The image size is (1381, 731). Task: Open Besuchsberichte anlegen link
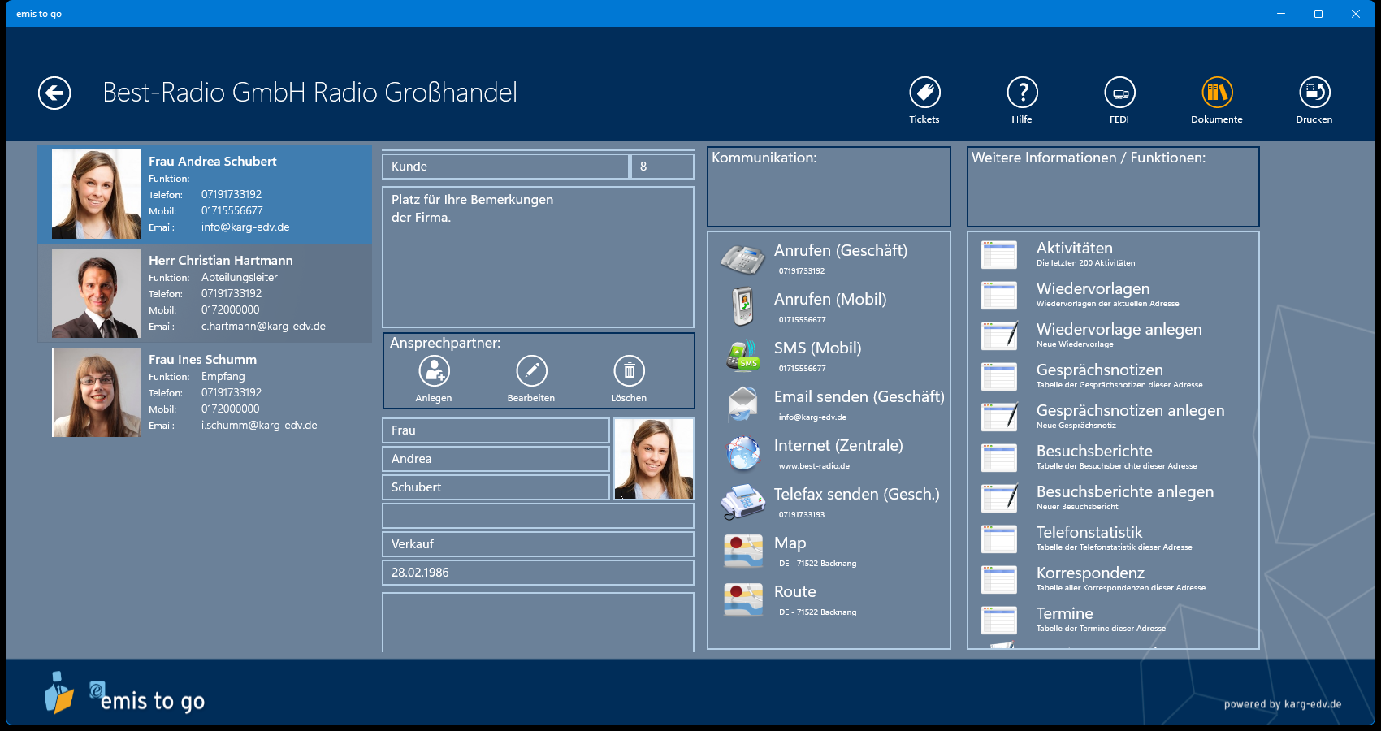1125,492
